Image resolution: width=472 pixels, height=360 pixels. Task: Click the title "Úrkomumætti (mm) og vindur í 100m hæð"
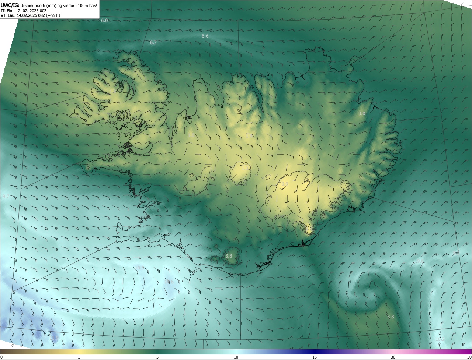click(59, 5)
